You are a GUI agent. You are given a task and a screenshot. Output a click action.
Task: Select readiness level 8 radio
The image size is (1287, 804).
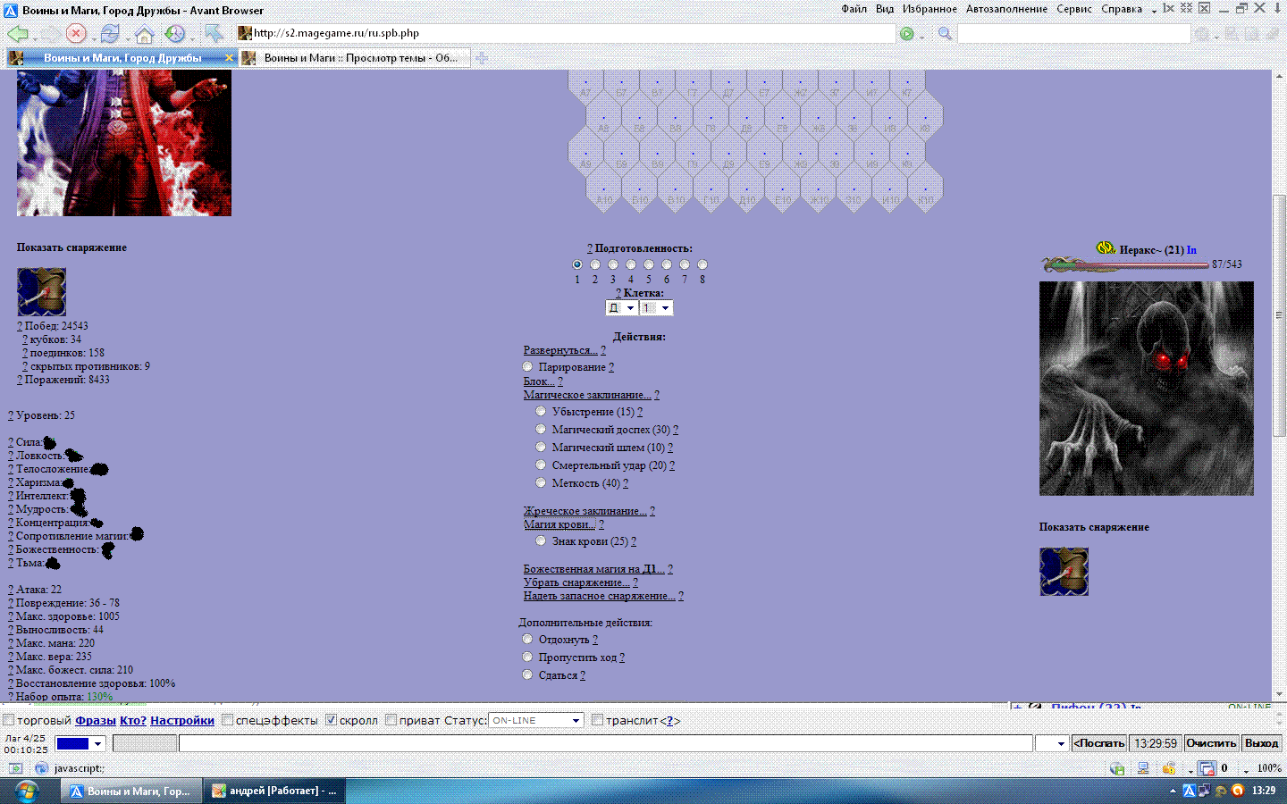pos(702,264)
